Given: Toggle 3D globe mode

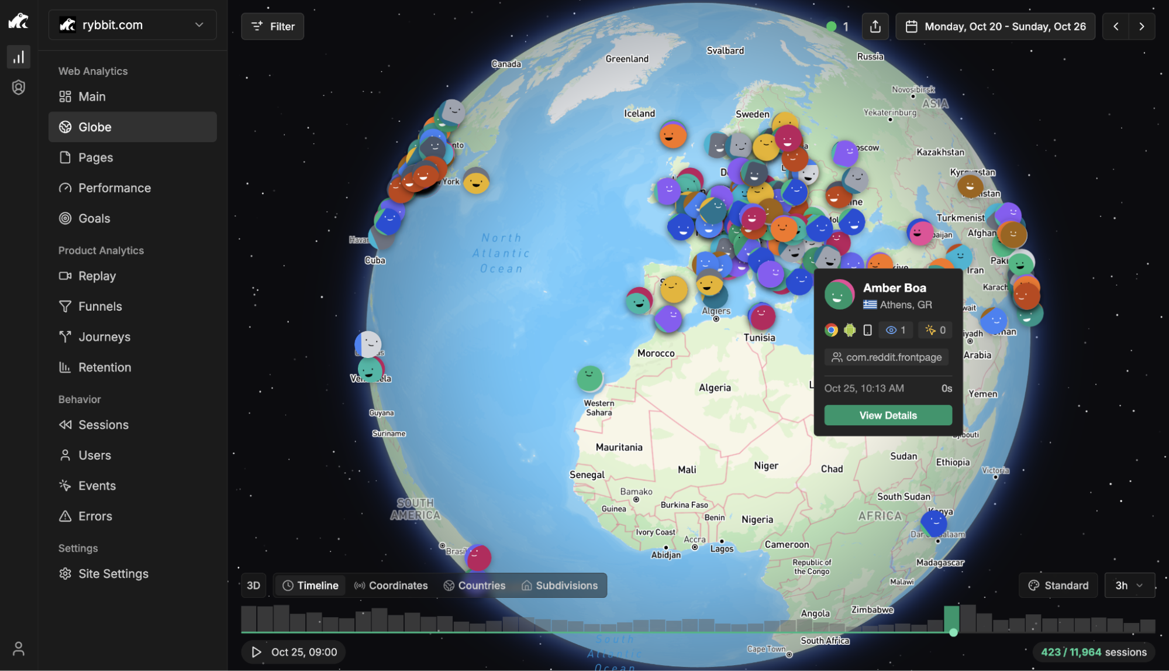Looking at the screenshot, I should [x=254, y=585].
